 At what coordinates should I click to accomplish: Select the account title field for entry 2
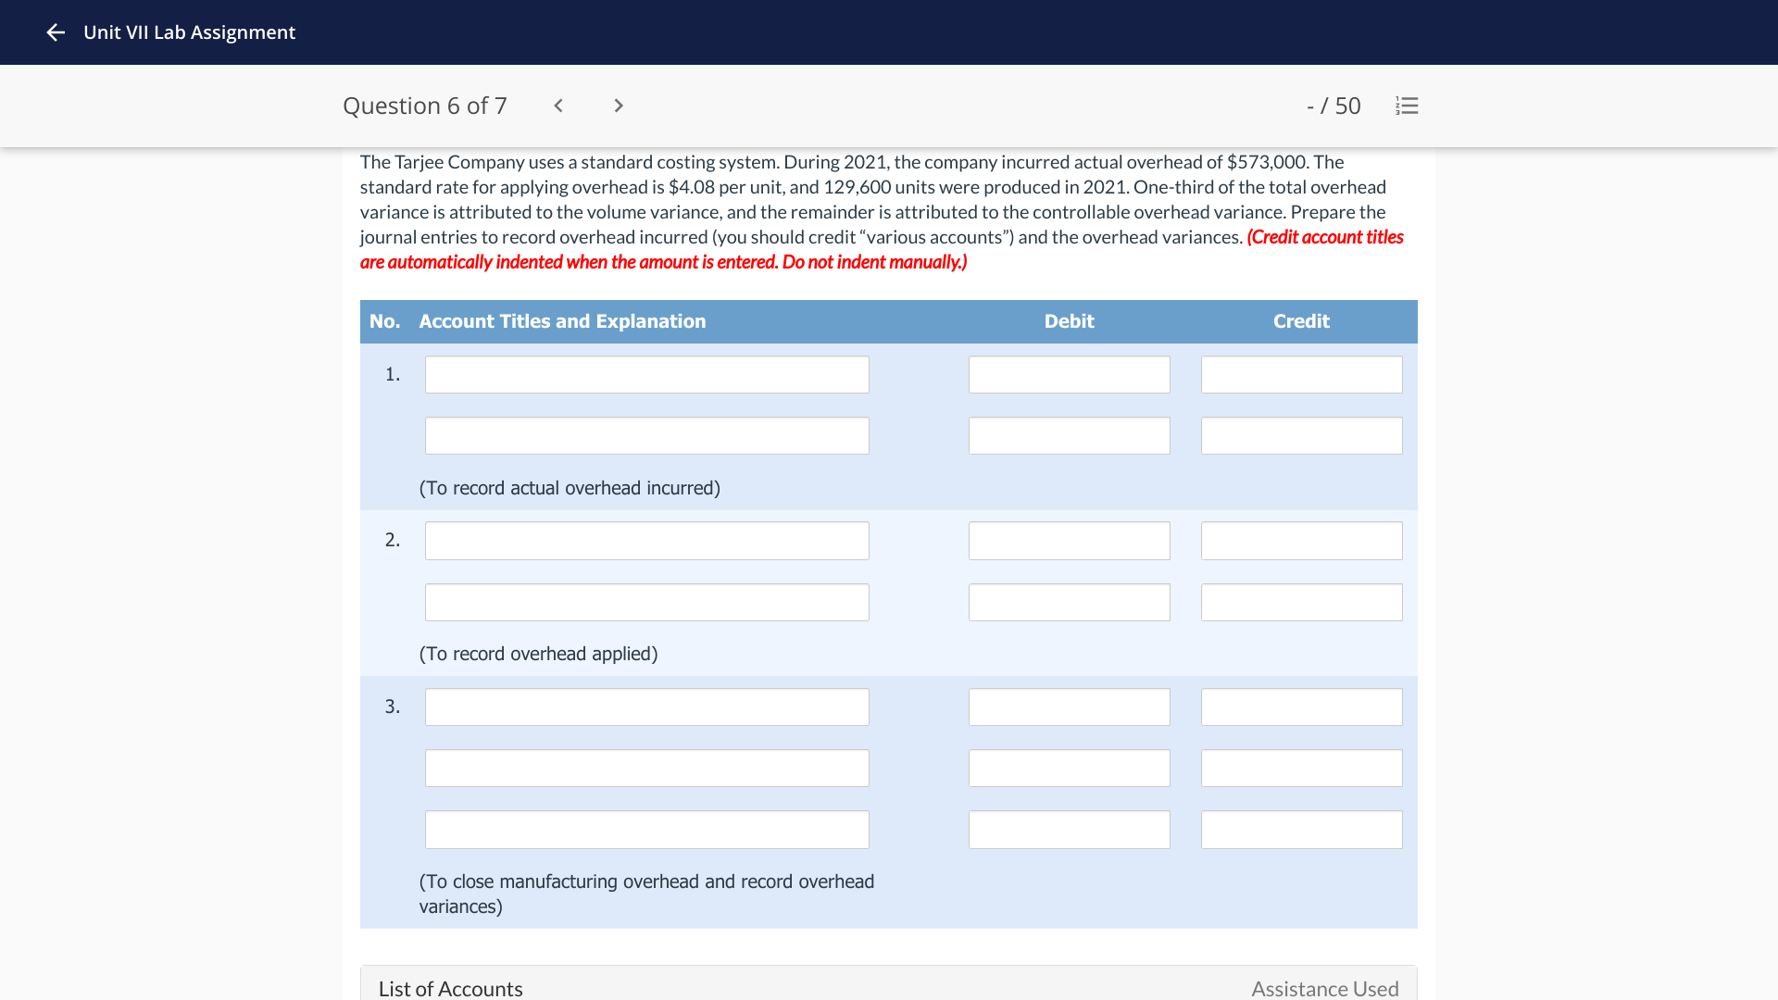coord(646,540)
